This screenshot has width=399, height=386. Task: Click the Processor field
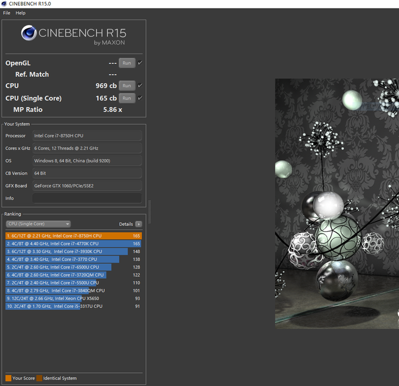tap(87, 136)
